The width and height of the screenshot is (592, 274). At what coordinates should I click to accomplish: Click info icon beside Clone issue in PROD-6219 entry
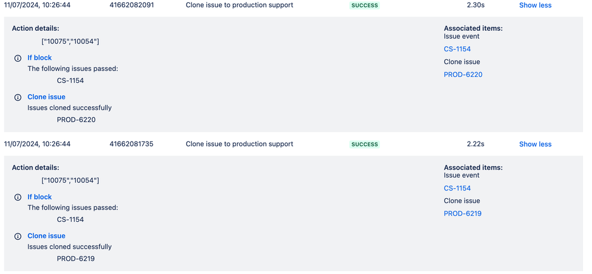pos(17,236)
